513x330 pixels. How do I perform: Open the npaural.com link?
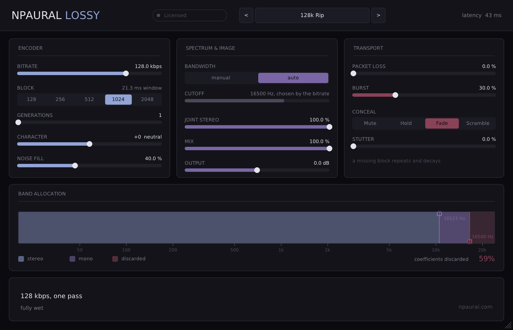475,307
